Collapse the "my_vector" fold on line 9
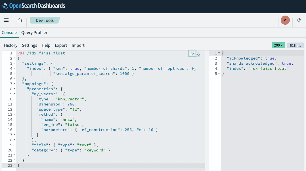The width and height of the screenshot is (306, 171). pyautogui.click(x=14, y=94)
